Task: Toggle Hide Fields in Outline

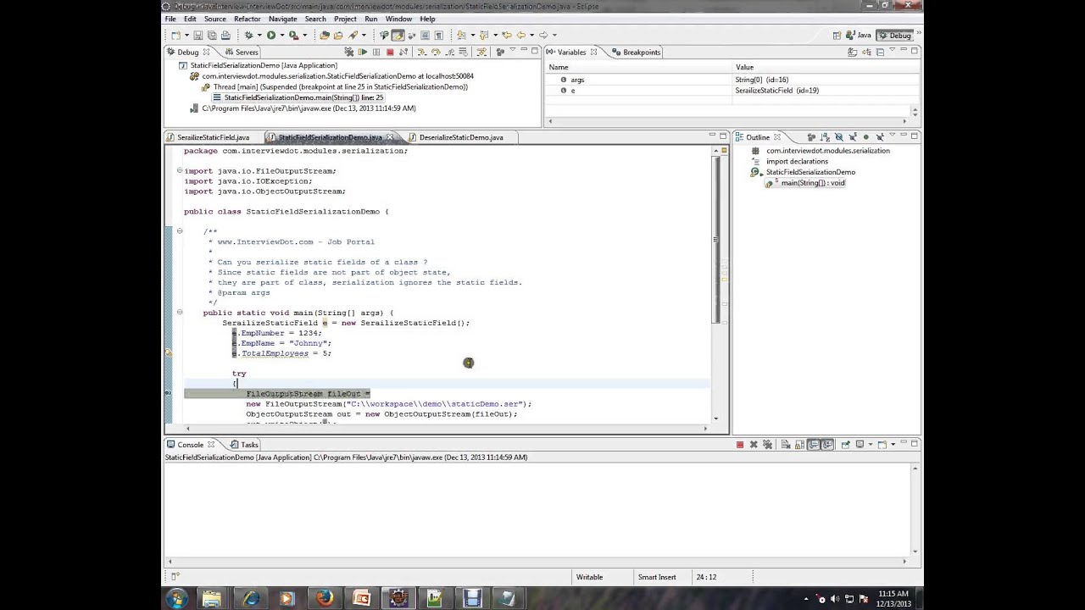Action: pos(839,136)
